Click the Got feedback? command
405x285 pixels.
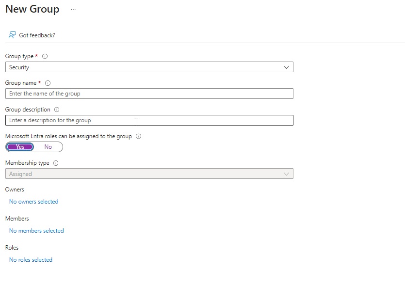coord(37,35)
